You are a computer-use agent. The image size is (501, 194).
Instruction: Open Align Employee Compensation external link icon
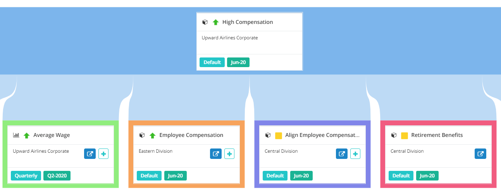342,154
